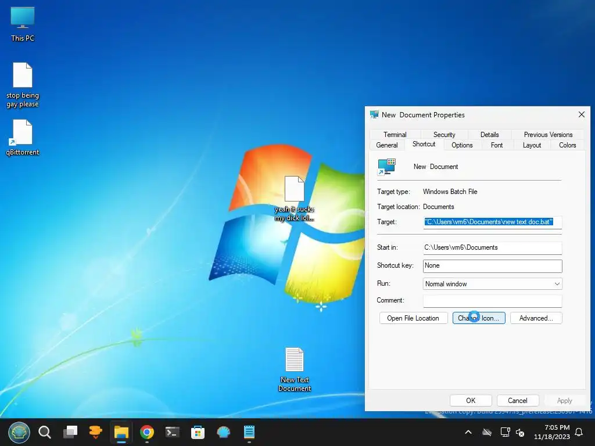Show hidden system tray icons

point(468,432)
